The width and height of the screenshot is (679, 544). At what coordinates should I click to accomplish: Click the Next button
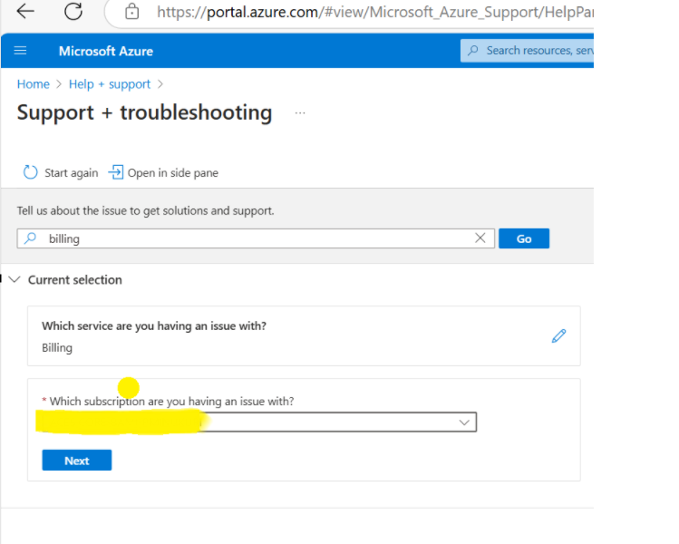tap(77, 460)
